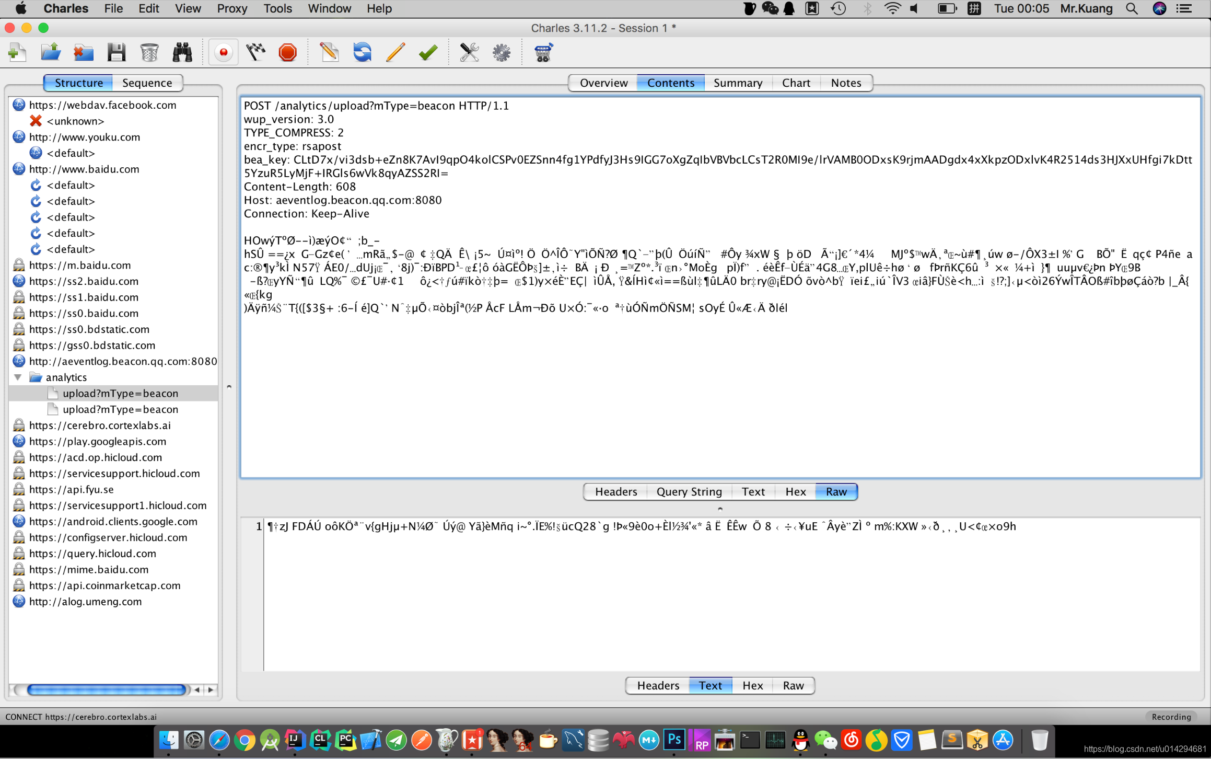Screen dimensions: 1211x759
Task: Select the second upload?mType=beacon entry
Action: pyautogui.click(x=120, y=409)
